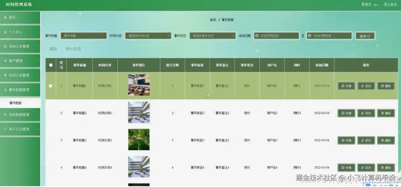401x187 pixels.
Task: Expand 用户日记管理 using its chevron
Action: pyautogui.click(x=38, y=129)
